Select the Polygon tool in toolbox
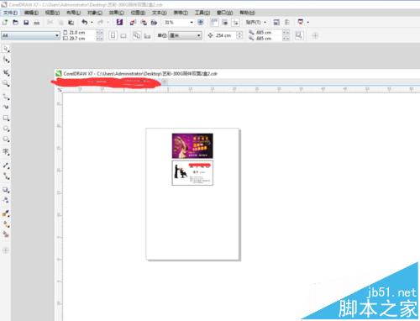Viewport: 420px width, 321px height. [x=6, y=139]
